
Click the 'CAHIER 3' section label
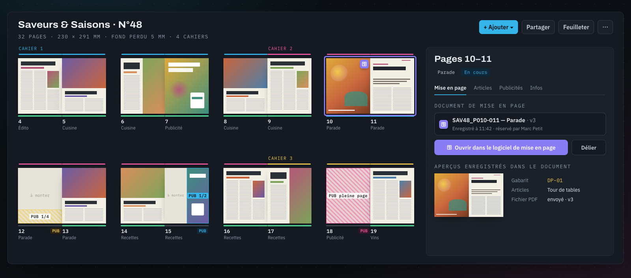tap(280, 158)
